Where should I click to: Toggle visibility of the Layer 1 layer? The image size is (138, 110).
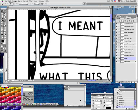click(117, 59)
